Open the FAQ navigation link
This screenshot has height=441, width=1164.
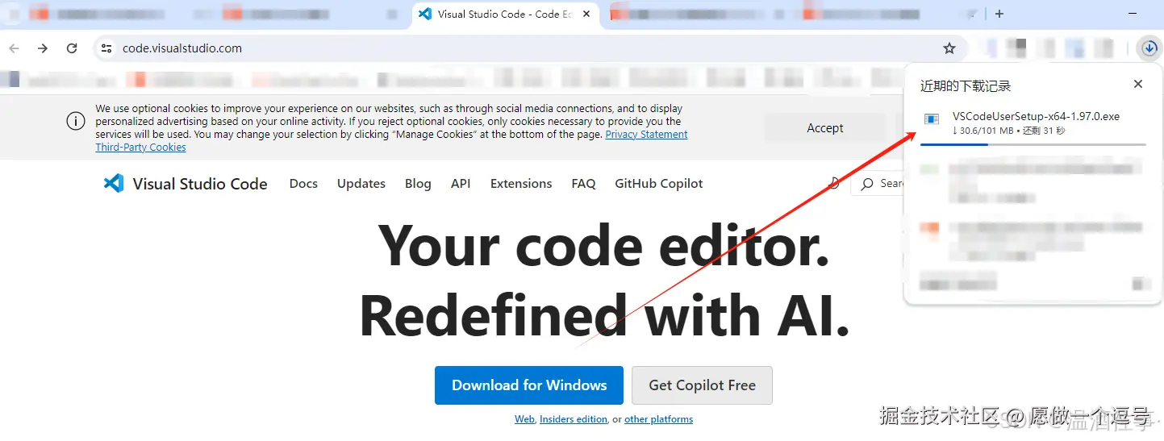point(583,184)
